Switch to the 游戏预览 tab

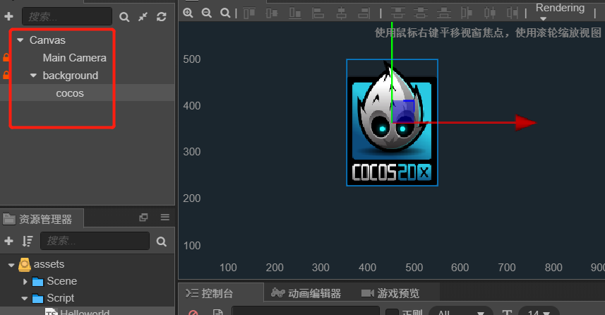click(390, 293)
